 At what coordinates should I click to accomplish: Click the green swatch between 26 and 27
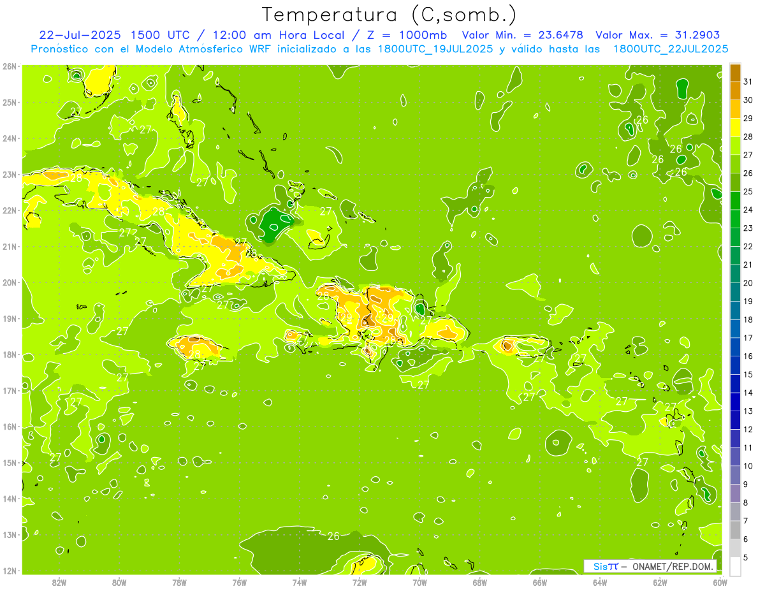click(x=735, y=164)
